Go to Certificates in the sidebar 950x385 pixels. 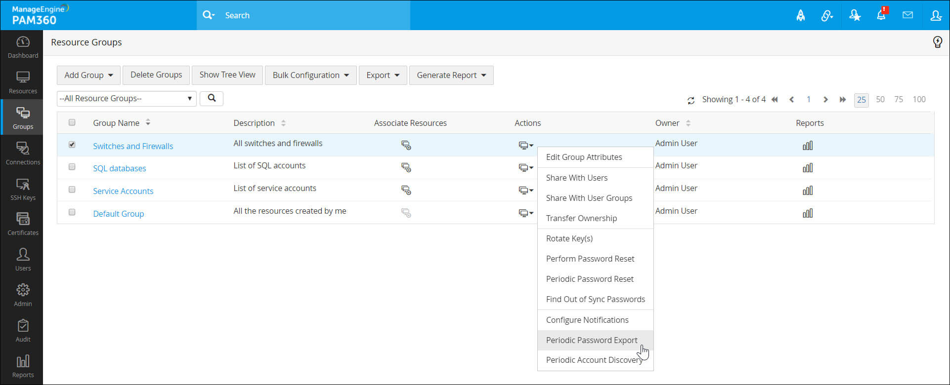(x=23, y=225)
